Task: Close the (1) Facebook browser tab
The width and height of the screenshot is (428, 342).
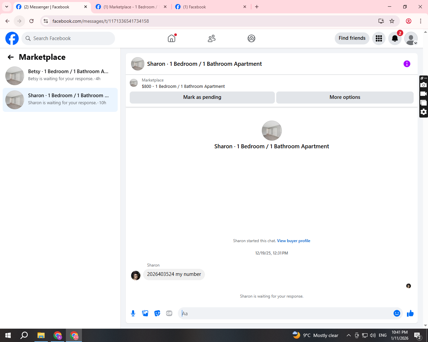Action: point(245,7)
